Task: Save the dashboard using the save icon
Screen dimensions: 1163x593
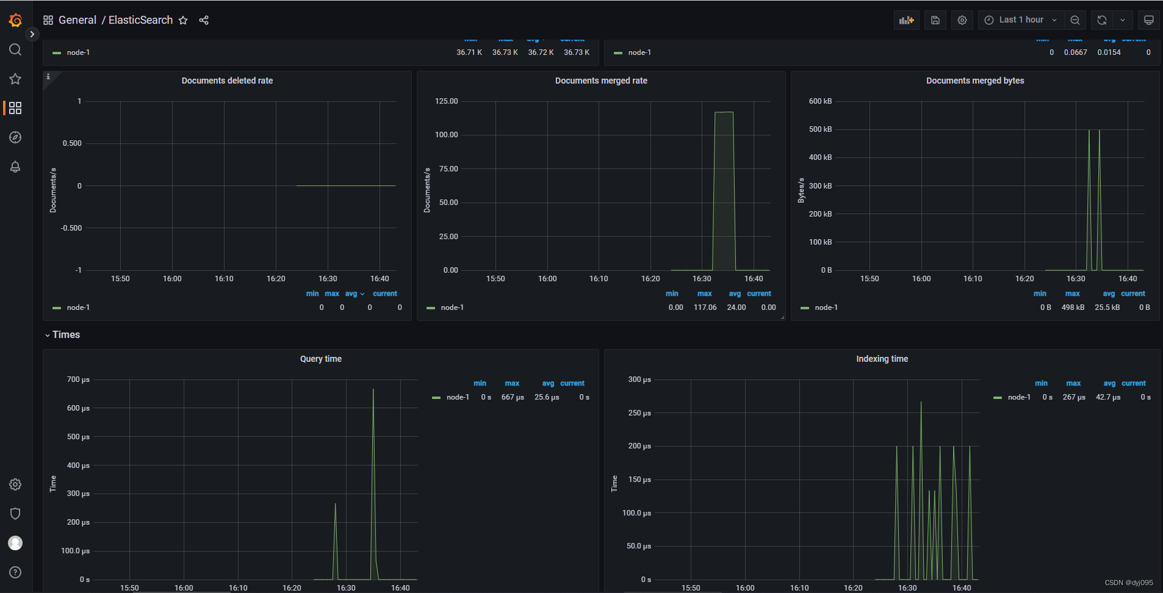Action: [935, 20]
